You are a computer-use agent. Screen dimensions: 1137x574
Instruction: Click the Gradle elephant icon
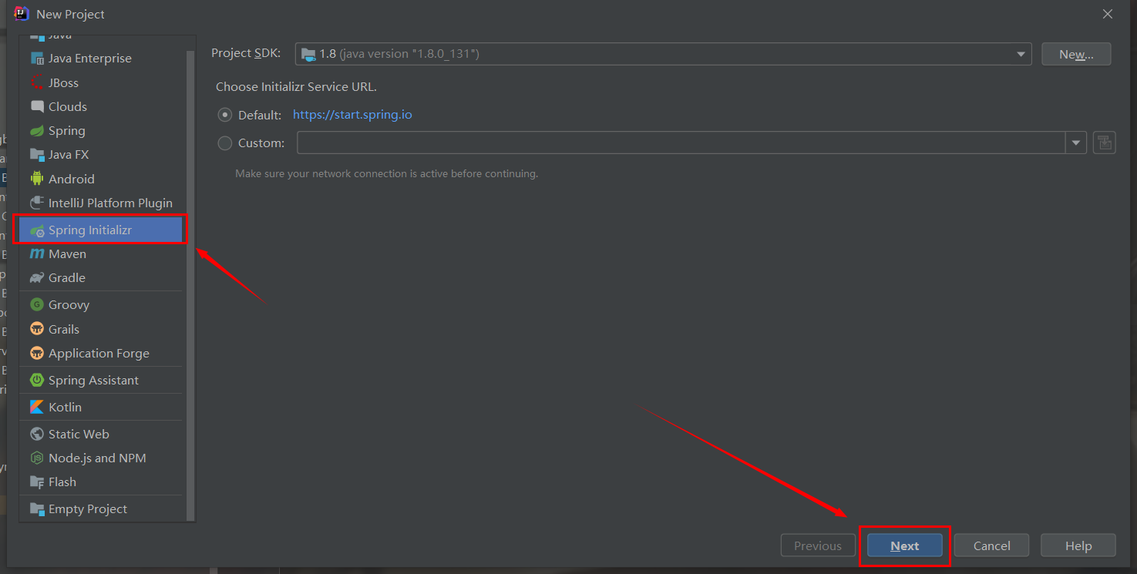click(37, 277)
